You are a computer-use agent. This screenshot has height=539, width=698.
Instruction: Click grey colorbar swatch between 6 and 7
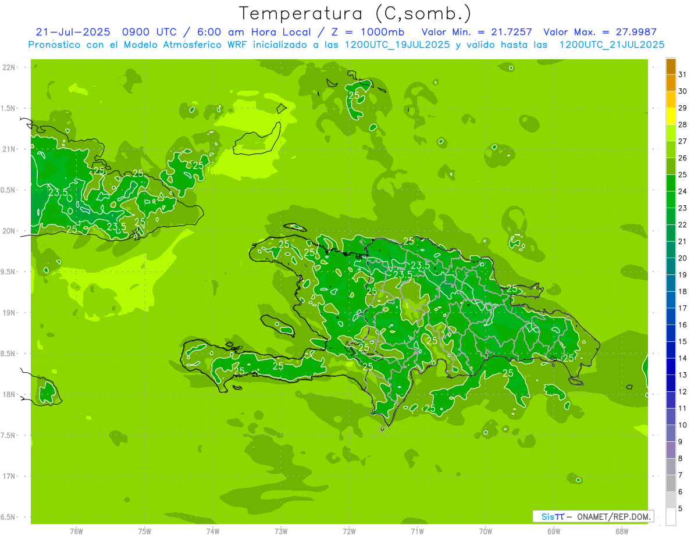(671, 483)
